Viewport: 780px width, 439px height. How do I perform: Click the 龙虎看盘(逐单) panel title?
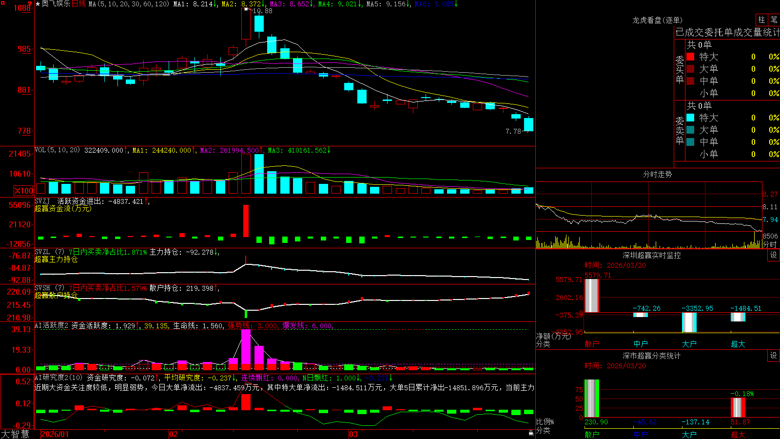pos(657,20)
